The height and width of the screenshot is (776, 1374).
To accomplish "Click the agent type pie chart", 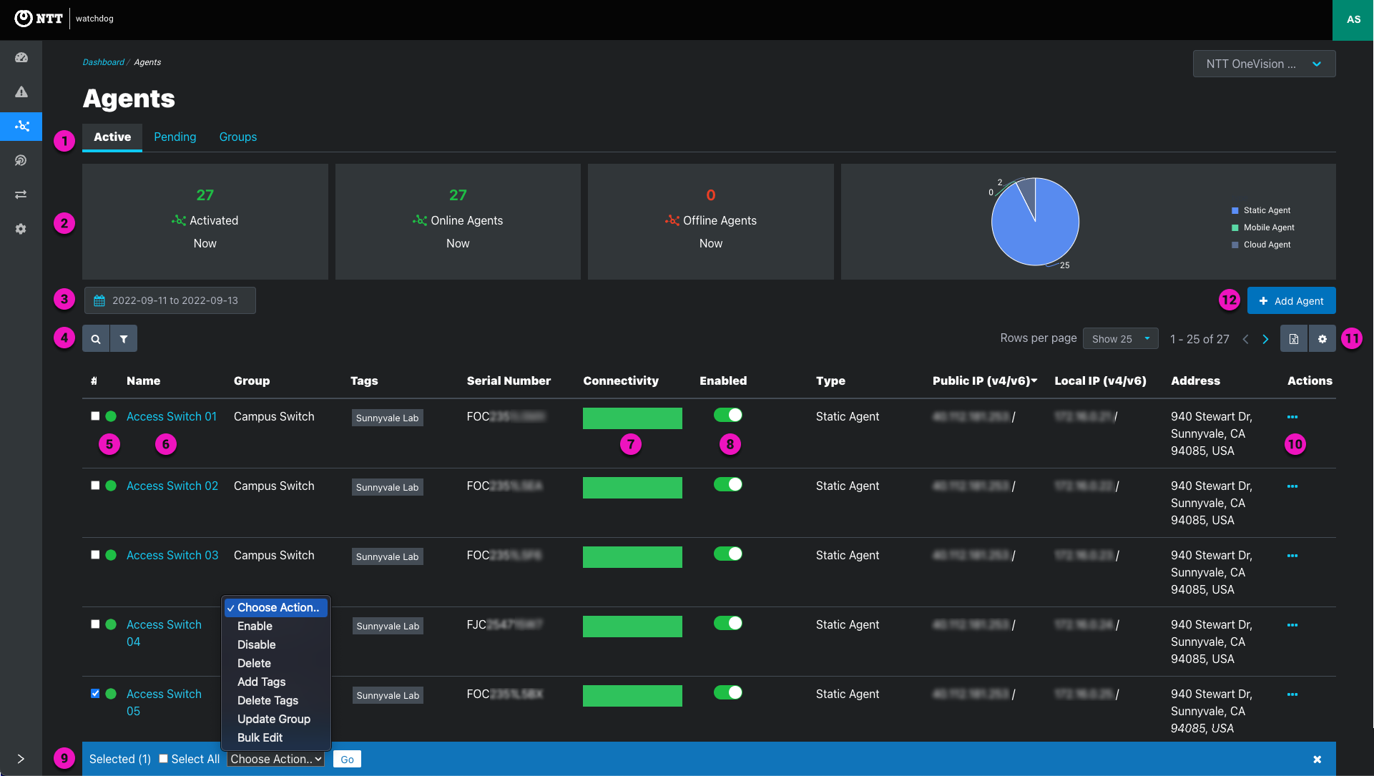I will tap(1035, 222).
